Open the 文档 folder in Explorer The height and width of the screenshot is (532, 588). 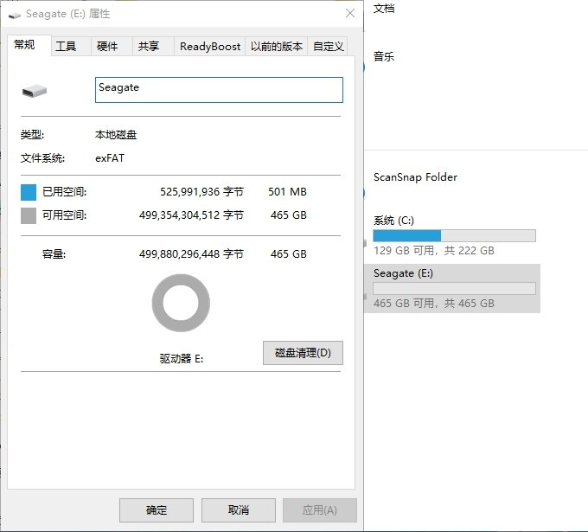(384, 9)
